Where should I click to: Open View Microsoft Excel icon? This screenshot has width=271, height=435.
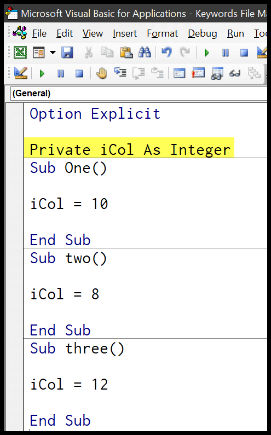20,52
